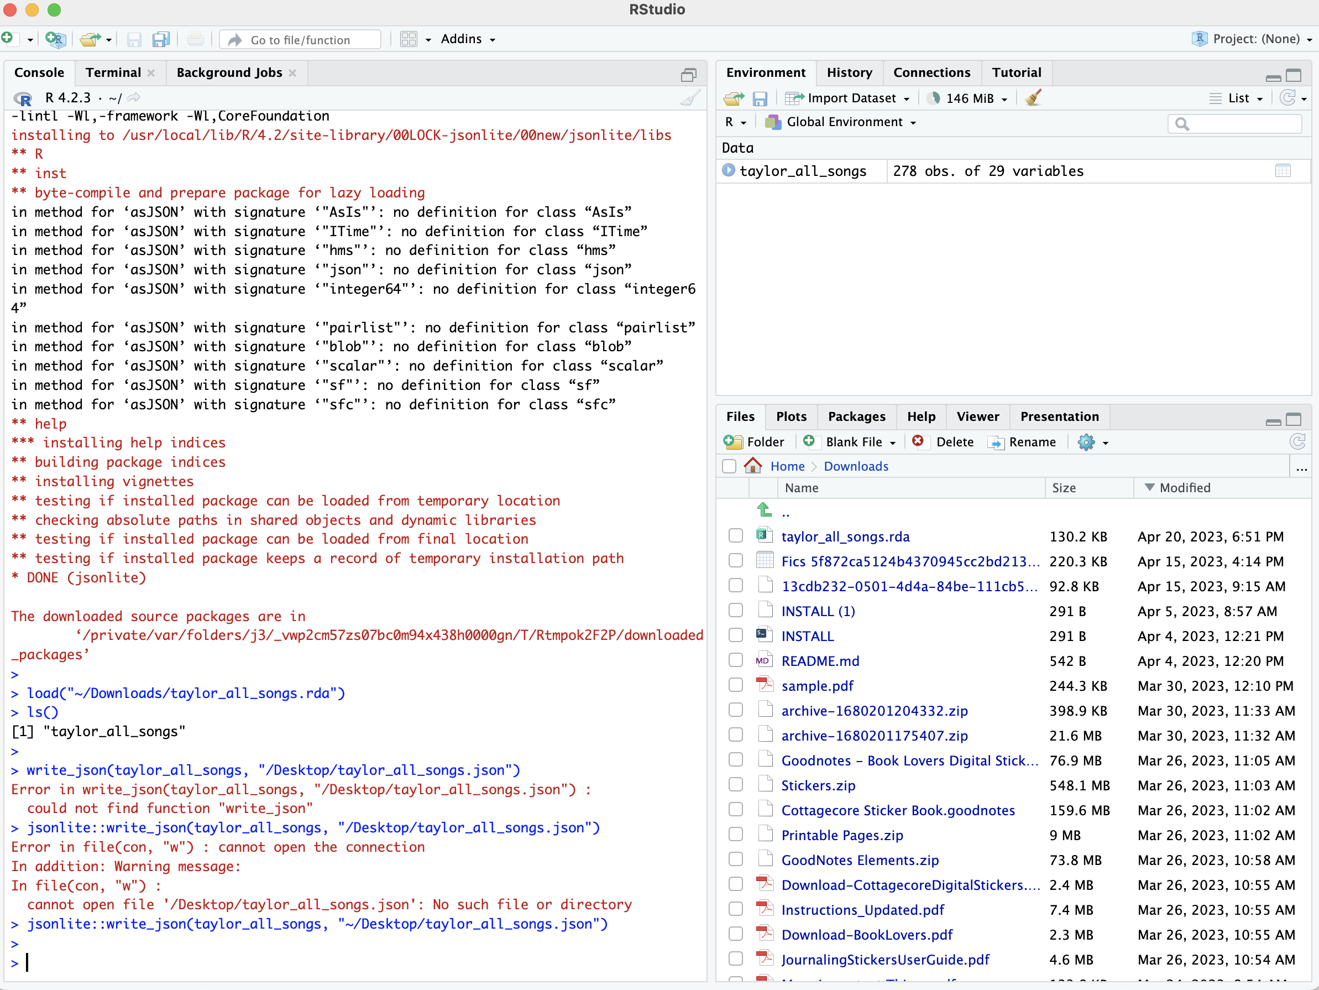
Task: Print the current file
Action: pyautogui.click(x=196, y=39)
